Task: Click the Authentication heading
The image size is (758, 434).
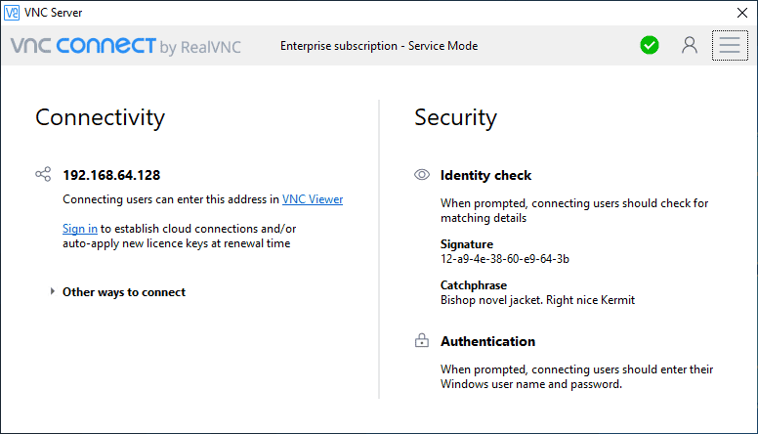Action: coord(487,341)
